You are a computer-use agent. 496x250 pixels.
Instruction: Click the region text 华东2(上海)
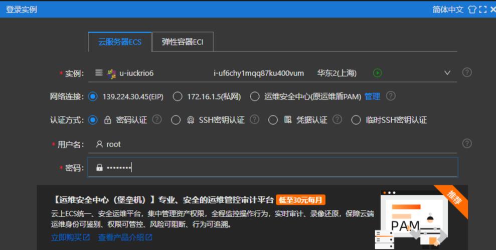pyautogui.click(x=337, y=73)
